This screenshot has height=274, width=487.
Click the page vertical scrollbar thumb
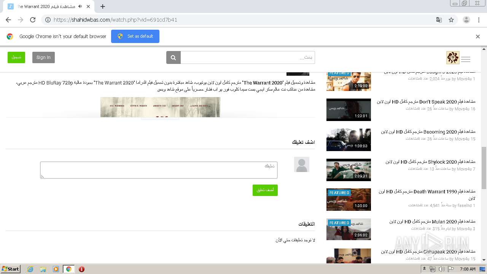[484, 167]
